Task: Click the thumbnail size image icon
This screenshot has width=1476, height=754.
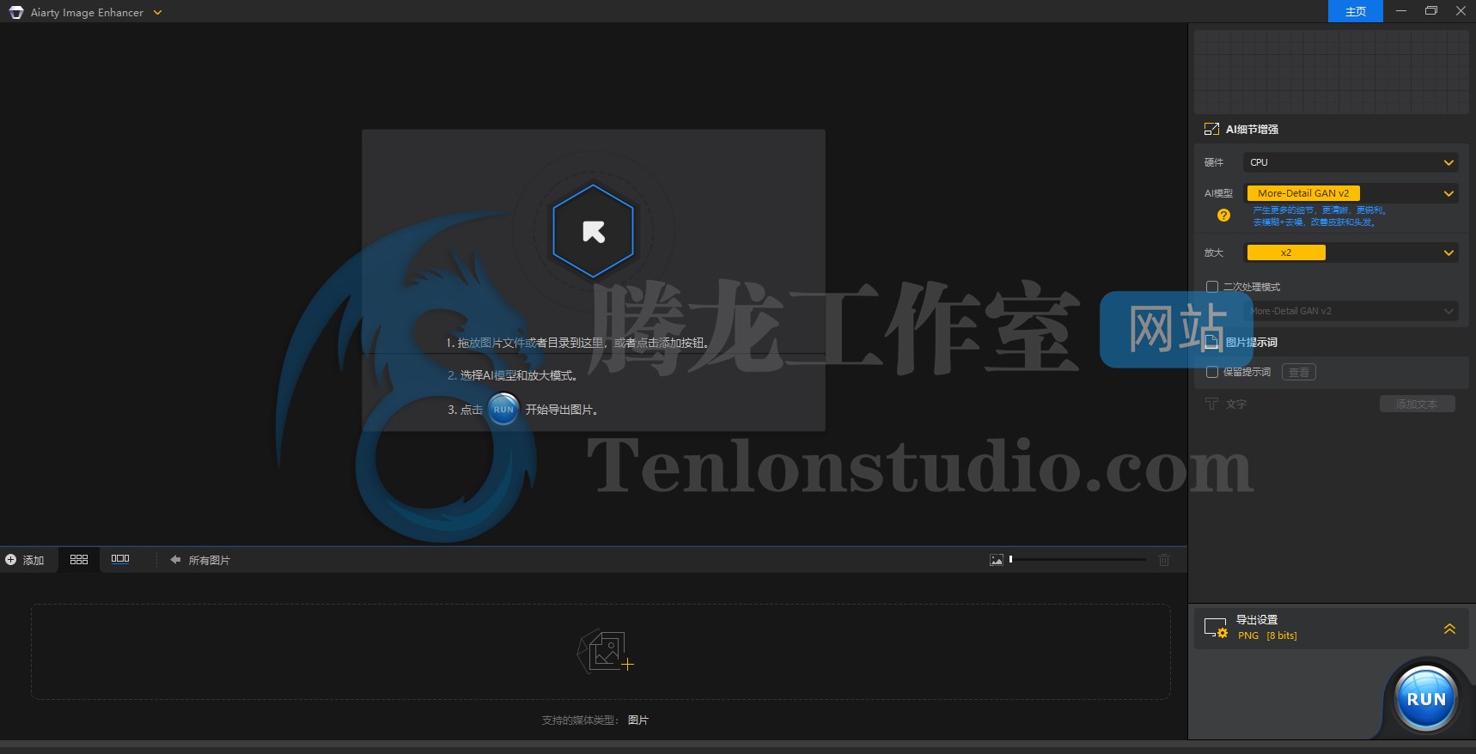Action: (997, 560)
